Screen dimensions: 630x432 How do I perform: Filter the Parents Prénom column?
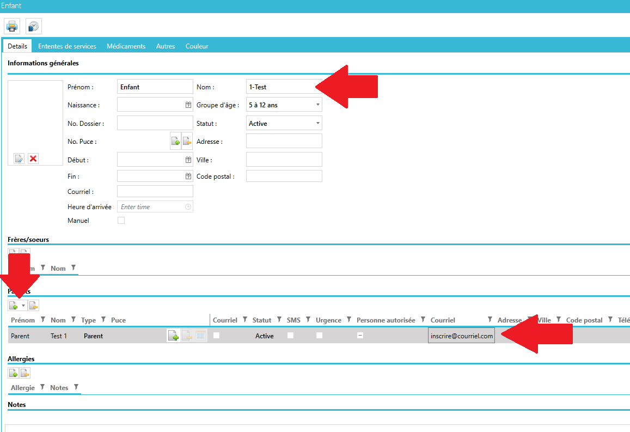pos(42,319)
